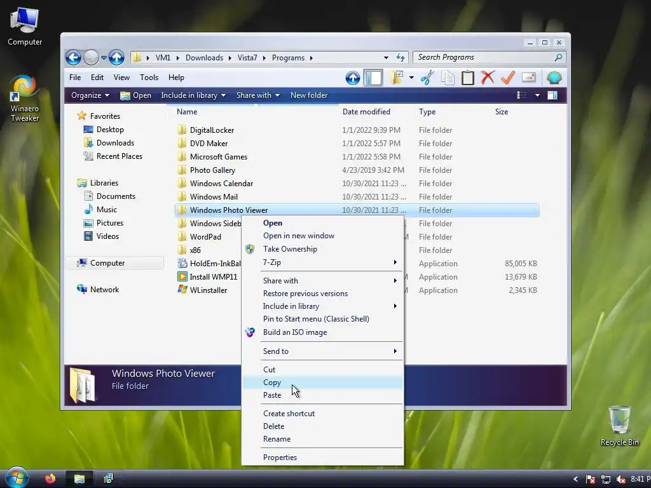651x488 pixels.
Task: Click the change view icon
Action: pos(521,95)
